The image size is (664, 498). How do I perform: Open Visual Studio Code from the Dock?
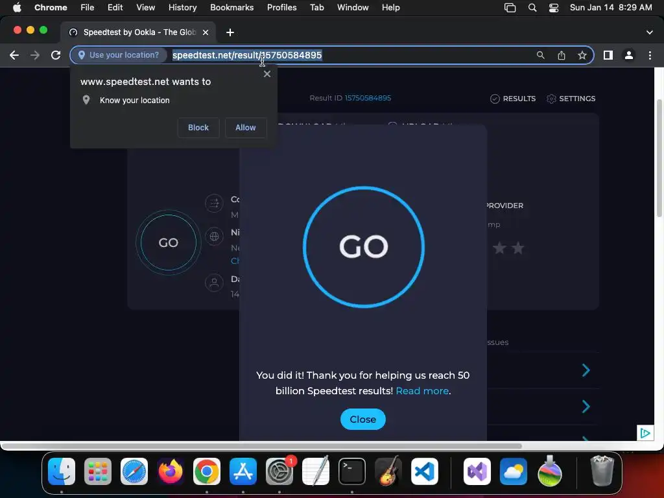click(424, 471)
